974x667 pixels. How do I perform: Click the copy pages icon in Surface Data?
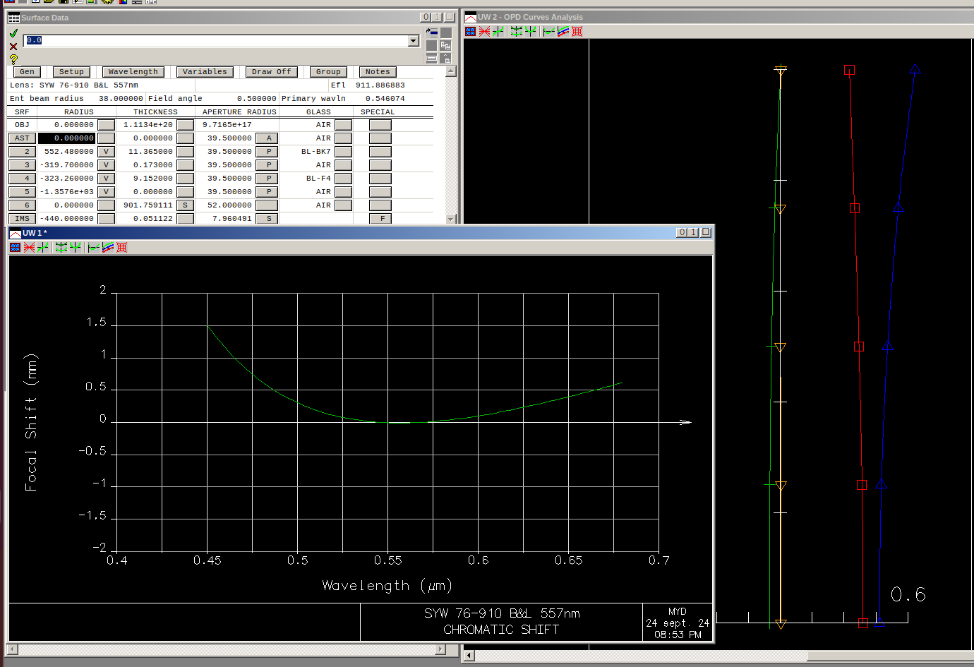coord(445,45)
